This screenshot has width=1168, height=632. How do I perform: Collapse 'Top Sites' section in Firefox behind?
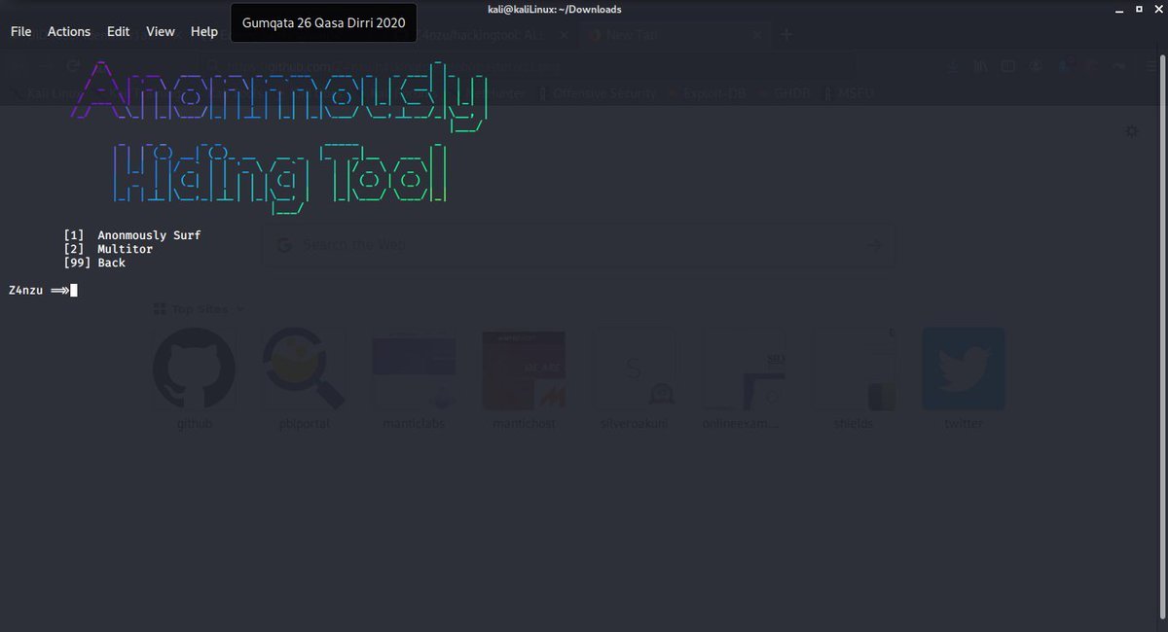(200, 309)
